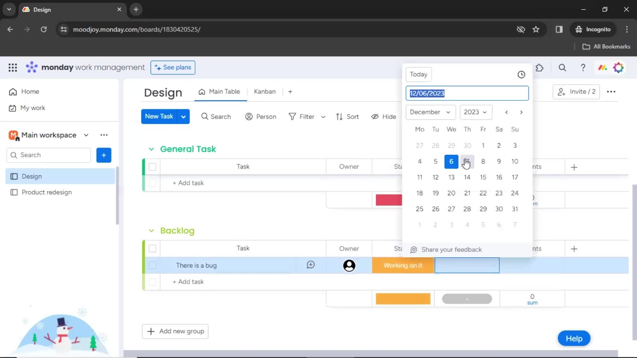Toggle Backlog group expand arrow
The width and height of the screenshot is (637, 358).
pos(151,230)
